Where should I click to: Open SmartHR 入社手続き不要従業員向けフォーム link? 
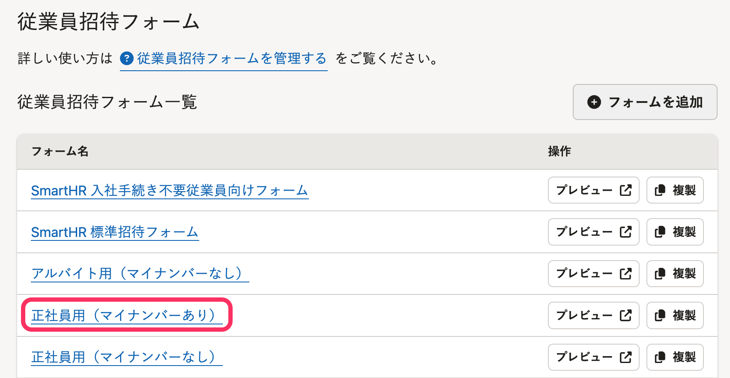click(x=170, y=190)
